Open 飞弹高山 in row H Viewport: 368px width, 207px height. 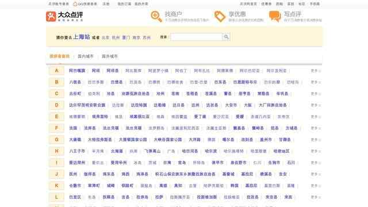pyautogui.click(x=152, y=151)
